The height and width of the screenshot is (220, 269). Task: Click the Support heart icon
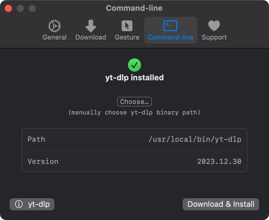pyautogui.click(x=214, y=26)
